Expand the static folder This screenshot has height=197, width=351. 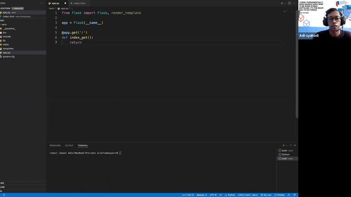pos(23,45)
